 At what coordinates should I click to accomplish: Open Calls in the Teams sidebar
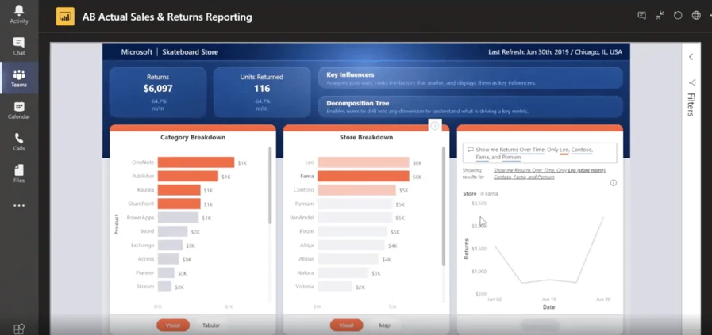[19, 142]
